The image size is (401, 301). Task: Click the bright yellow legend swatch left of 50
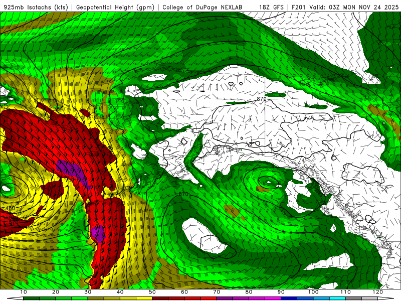click(144, 298)
